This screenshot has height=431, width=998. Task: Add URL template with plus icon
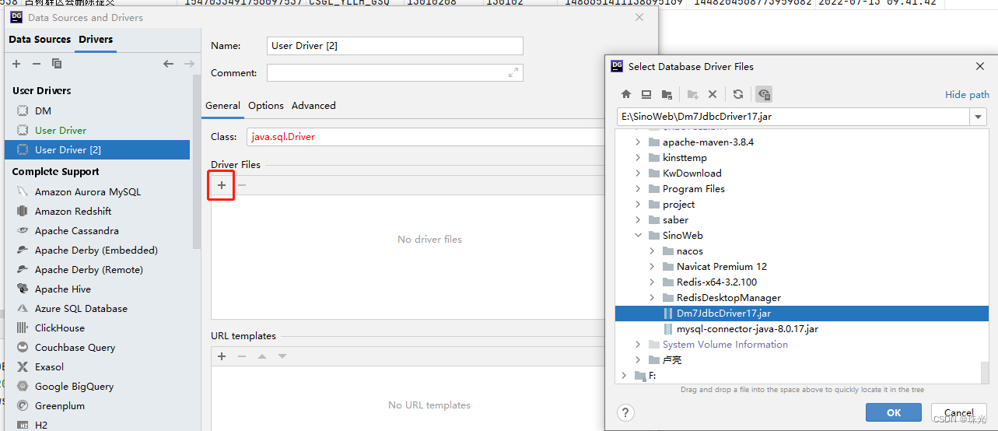pos(222,356)
